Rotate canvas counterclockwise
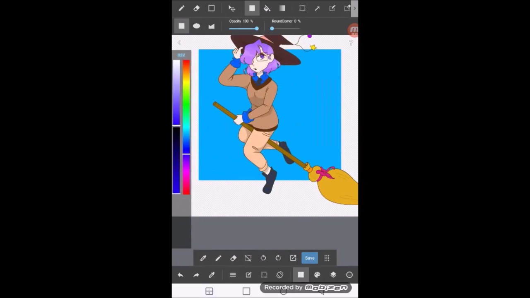The width and height of the screenshot is (530, 298). coord(263,258)
